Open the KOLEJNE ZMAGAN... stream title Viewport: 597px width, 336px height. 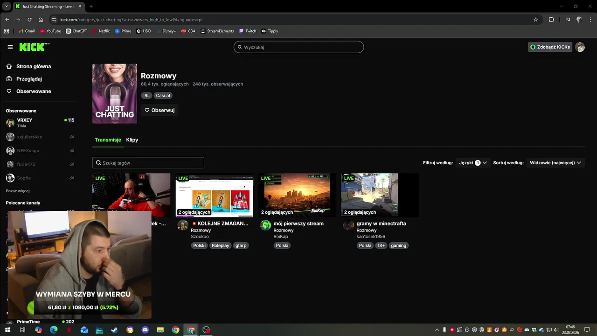pos(220,224)
